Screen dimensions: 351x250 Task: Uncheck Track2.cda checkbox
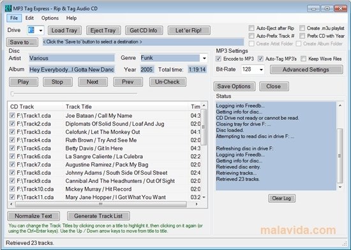[12, 124]
